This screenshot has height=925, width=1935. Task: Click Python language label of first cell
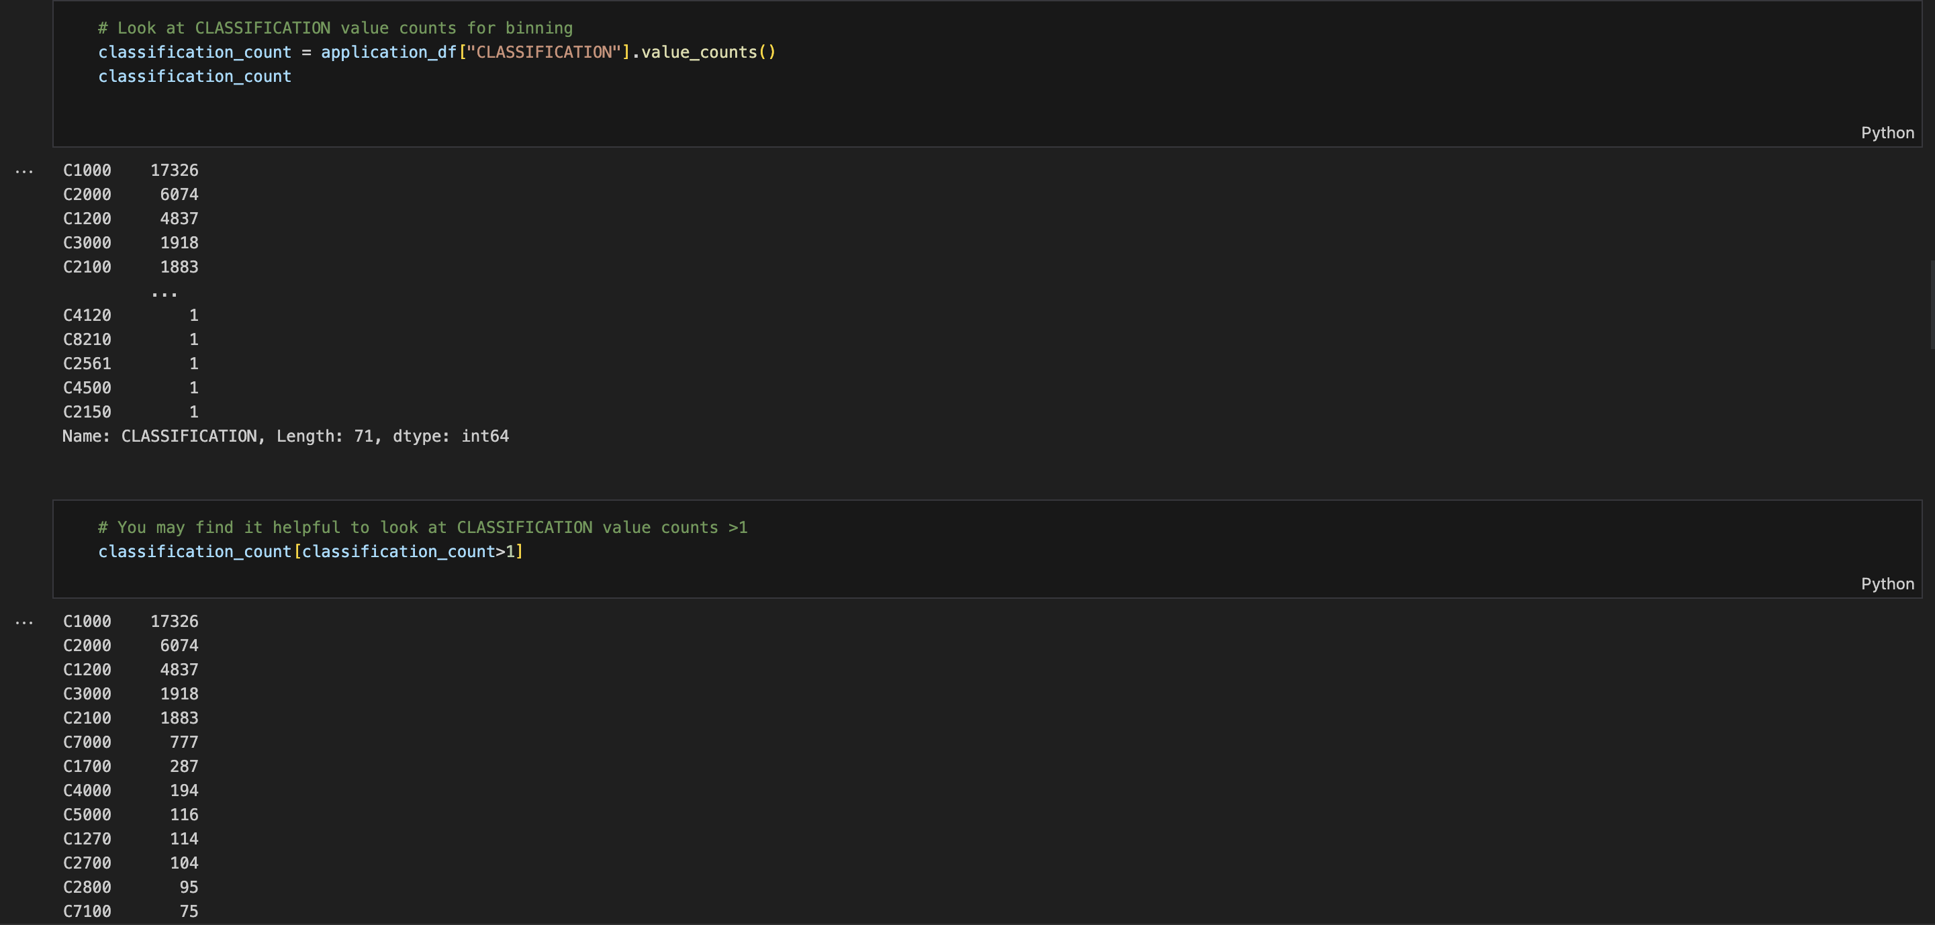coord(1886,133)
